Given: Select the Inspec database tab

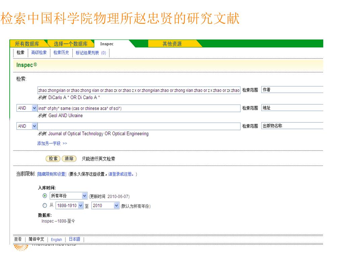Looking at the screenshot, I should click(107, 44).
